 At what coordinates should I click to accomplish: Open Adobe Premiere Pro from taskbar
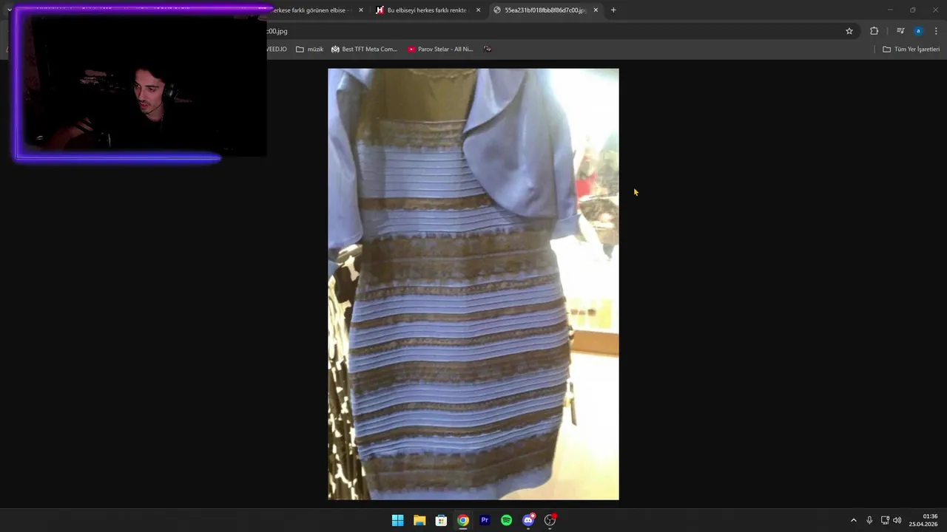point(485,520)
